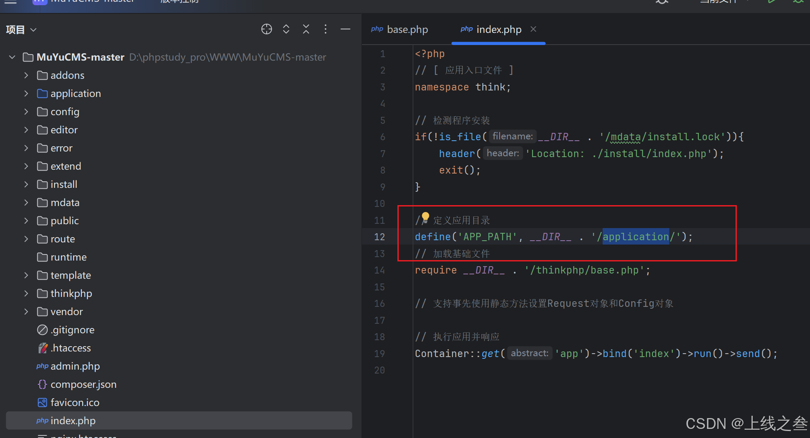
Task: Expand the config folder
Action: click(26, 112)
